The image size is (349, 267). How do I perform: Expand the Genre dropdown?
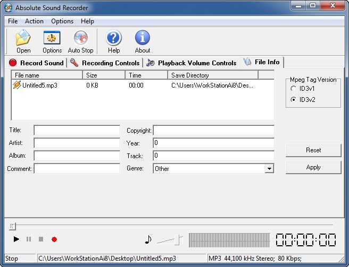[269, 169]
